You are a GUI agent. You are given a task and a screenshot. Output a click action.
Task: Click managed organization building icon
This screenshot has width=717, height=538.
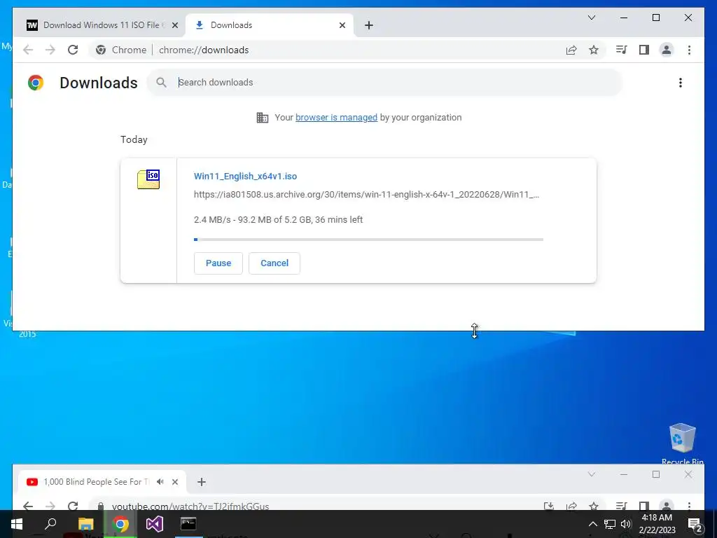[263, 118]
